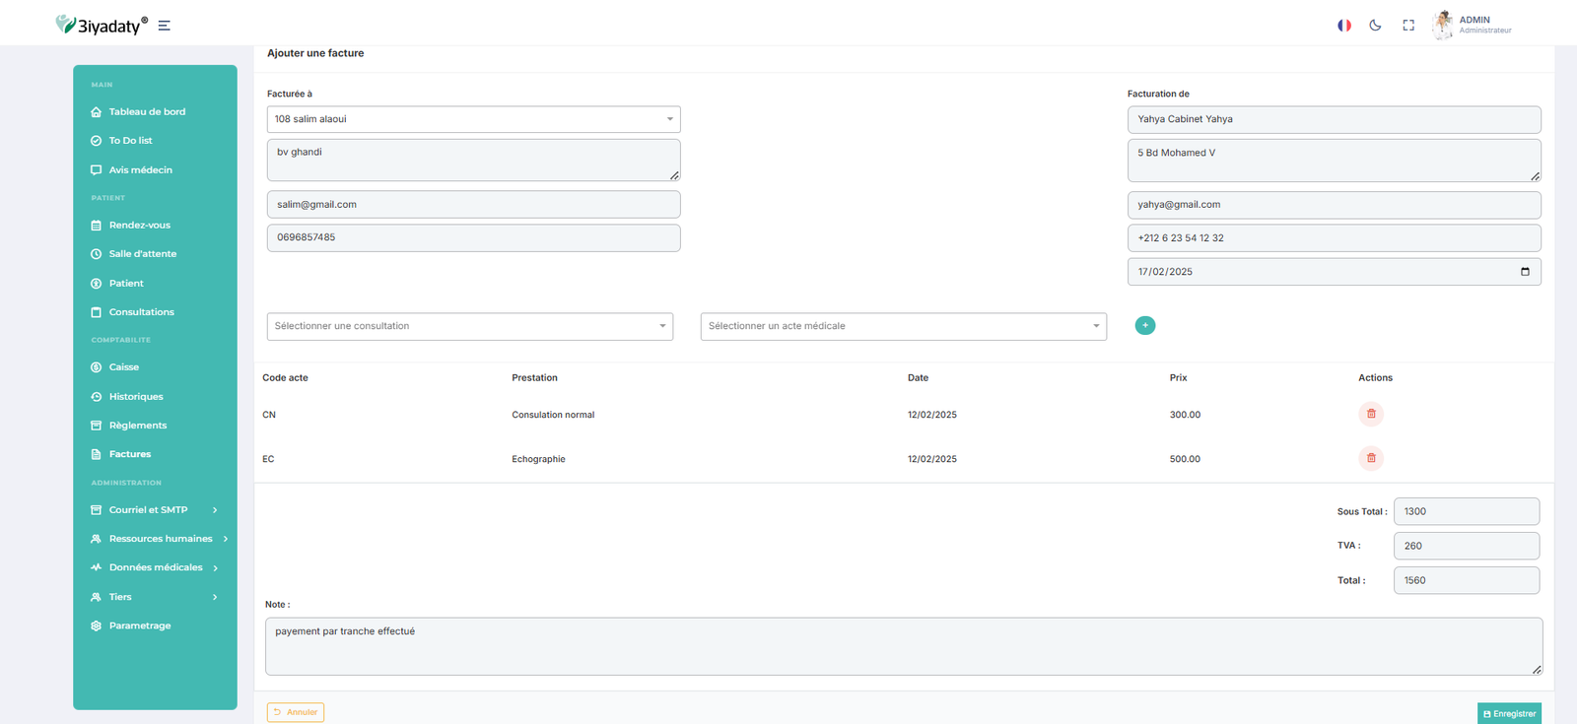
Task: Enter fullscreen with the expand icon
Action: point(1408,26)
